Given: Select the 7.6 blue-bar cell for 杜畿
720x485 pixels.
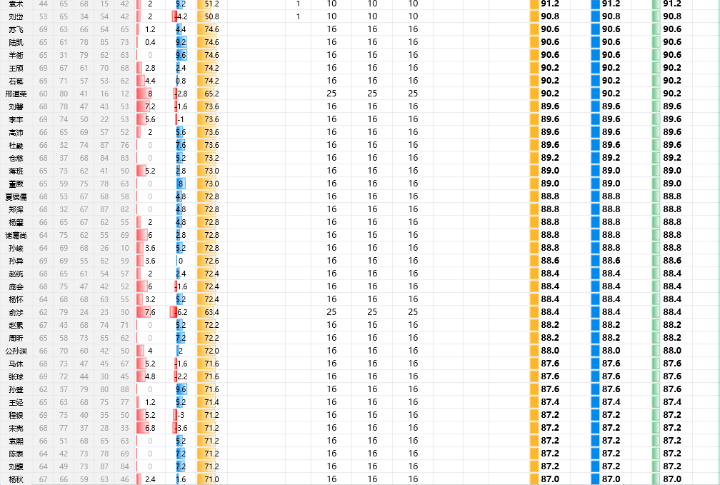Looking at the screenshot, I should click(x=180, y=145).
